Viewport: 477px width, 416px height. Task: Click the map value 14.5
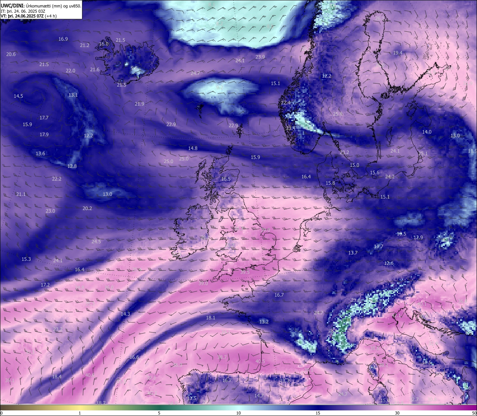[18, 96]
